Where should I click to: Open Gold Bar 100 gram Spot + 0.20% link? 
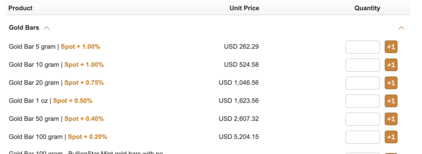(x=88, y=137)
